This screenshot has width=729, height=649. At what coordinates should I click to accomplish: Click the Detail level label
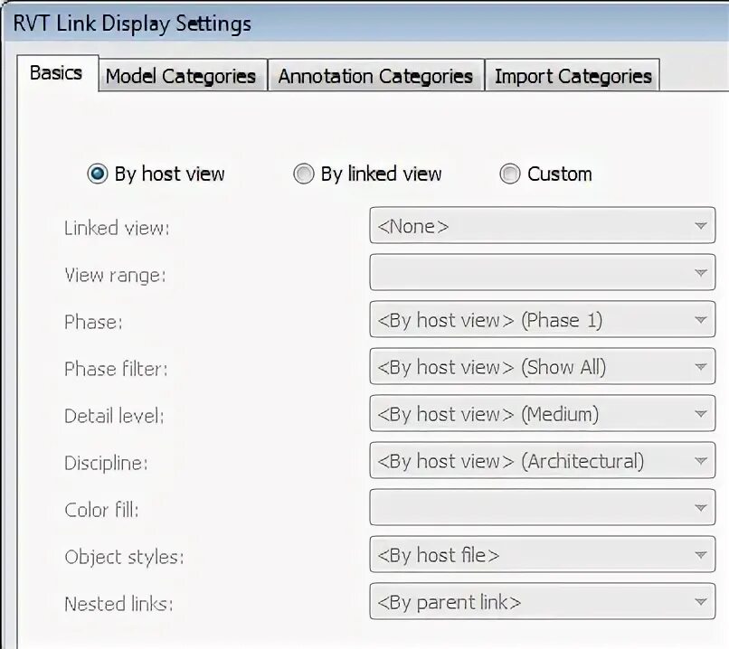114,416
